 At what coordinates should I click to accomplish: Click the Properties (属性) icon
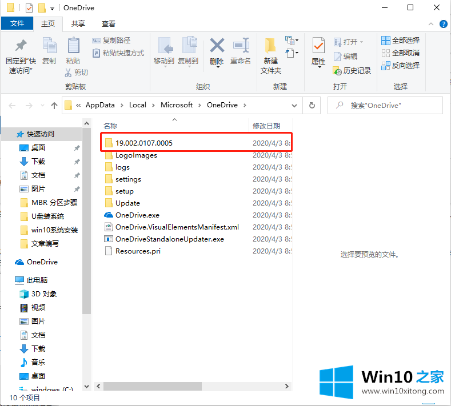(x=318, y=46)
